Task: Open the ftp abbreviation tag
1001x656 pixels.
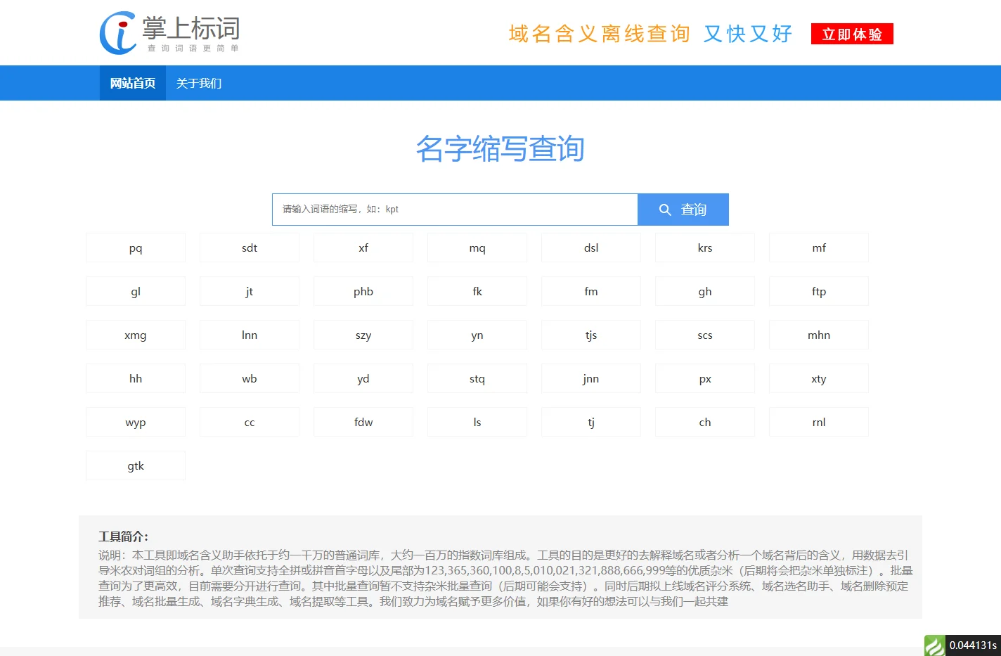Action: point(819,291)
